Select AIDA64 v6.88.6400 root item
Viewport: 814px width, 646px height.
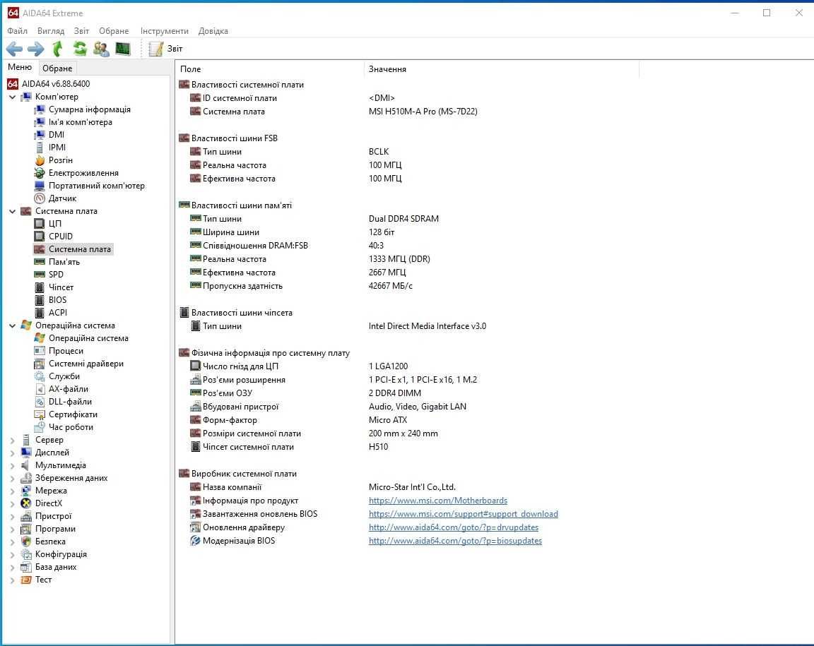pos(56,84)
